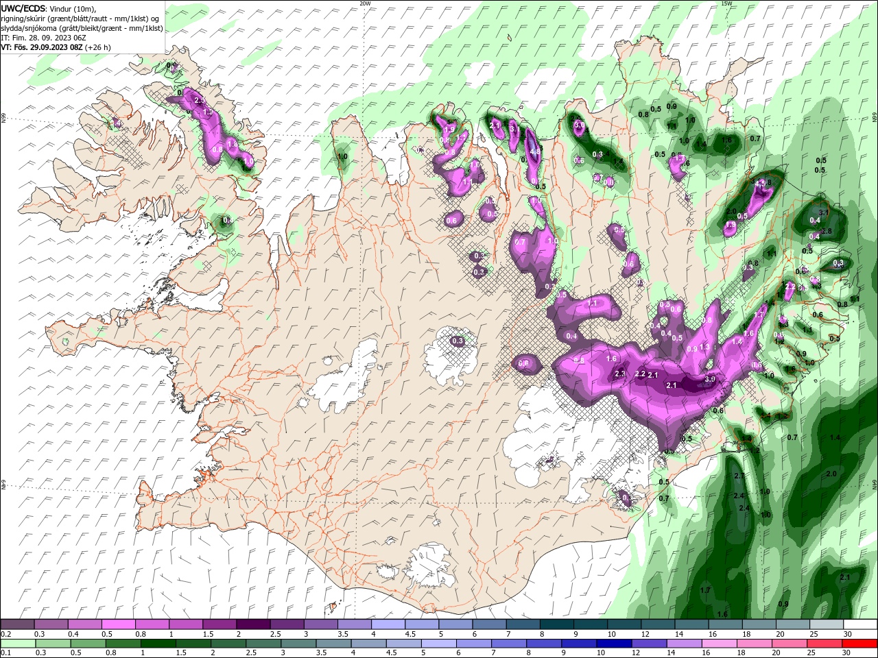
Task: Pick the 4–4.5 lavender swatch in snow legend row
Action: click(x=388, y=624)
